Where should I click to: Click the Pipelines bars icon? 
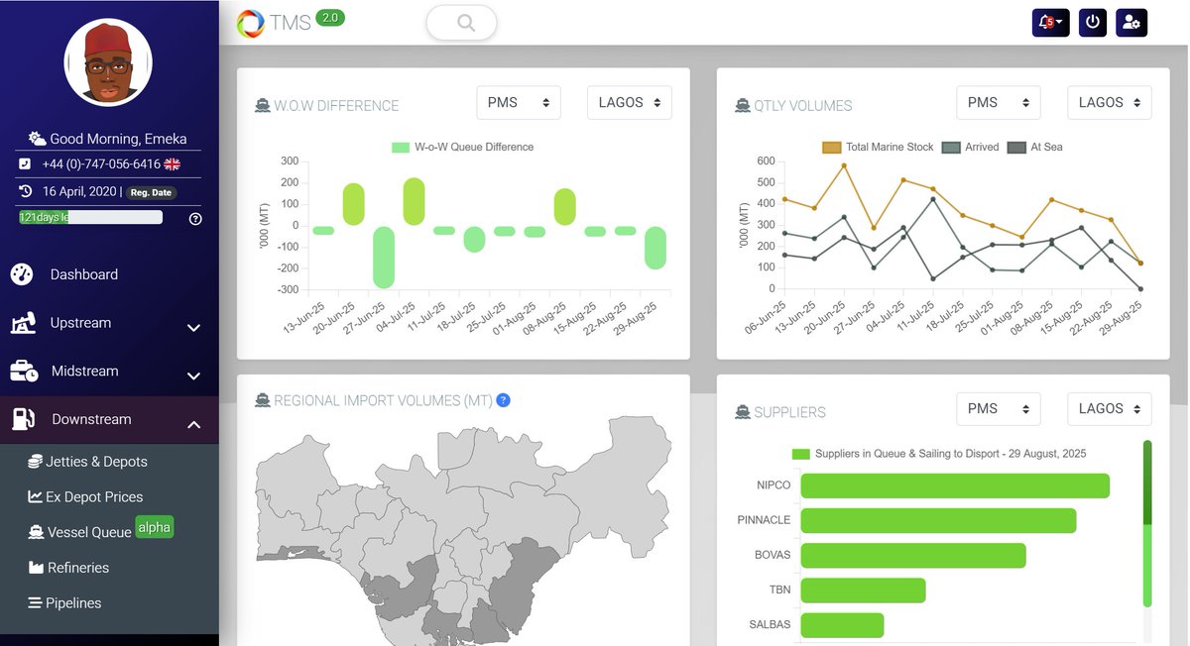coord(35,603)
